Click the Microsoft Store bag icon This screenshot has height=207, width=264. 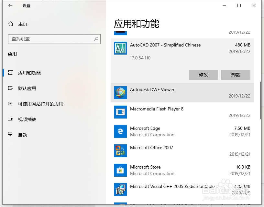tap(120, 170)
